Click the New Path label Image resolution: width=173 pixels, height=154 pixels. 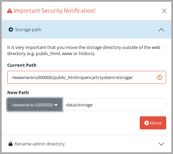(18, 92)
